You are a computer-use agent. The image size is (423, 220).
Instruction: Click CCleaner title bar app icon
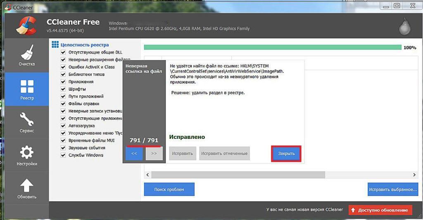pyautogui.click(x=8, y=7)
